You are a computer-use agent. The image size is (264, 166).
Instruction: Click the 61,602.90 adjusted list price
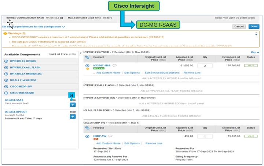(187, 66)
